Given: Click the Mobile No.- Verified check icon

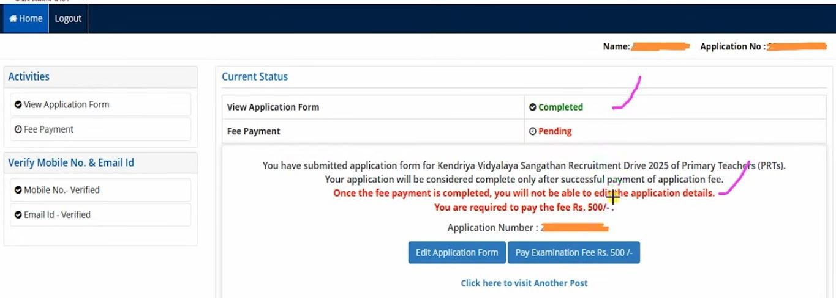Looking at the screenshot, I should point(18,191).
